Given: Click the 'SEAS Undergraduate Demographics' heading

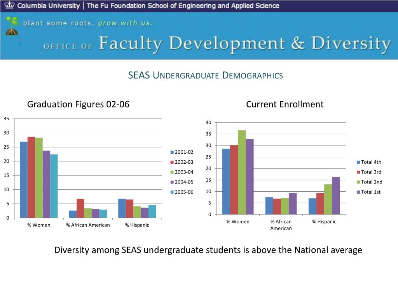Looking at the screenshot, I should pyautogui.click(x=205, y=75).
